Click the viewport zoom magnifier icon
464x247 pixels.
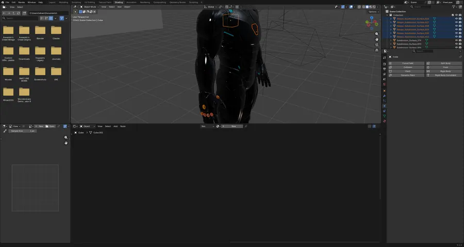coord(377,34)
